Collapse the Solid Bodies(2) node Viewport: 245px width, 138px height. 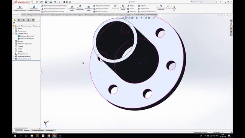pos(13,33)
